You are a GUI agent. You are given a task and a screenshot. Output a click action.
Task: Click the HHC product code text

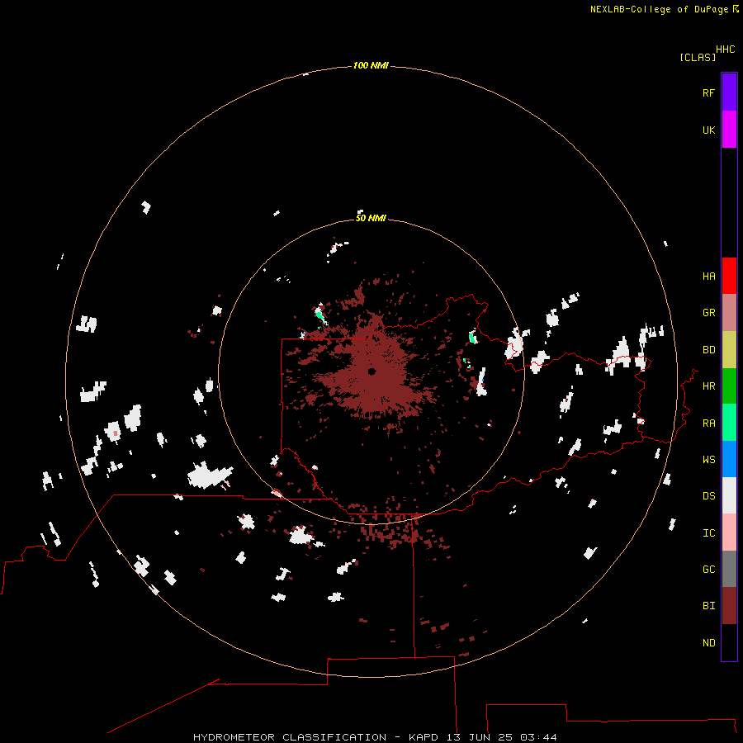point(726,50)
